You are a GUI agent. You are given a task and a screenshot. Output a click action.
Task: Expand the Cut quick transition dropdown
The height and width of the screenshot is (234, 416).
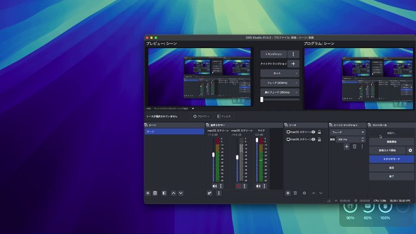coord(279,73)
